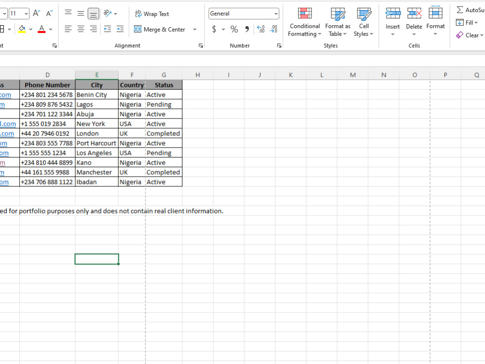Select column H header
This screenshot has height=364, width=485.
(x=198, y=75)
